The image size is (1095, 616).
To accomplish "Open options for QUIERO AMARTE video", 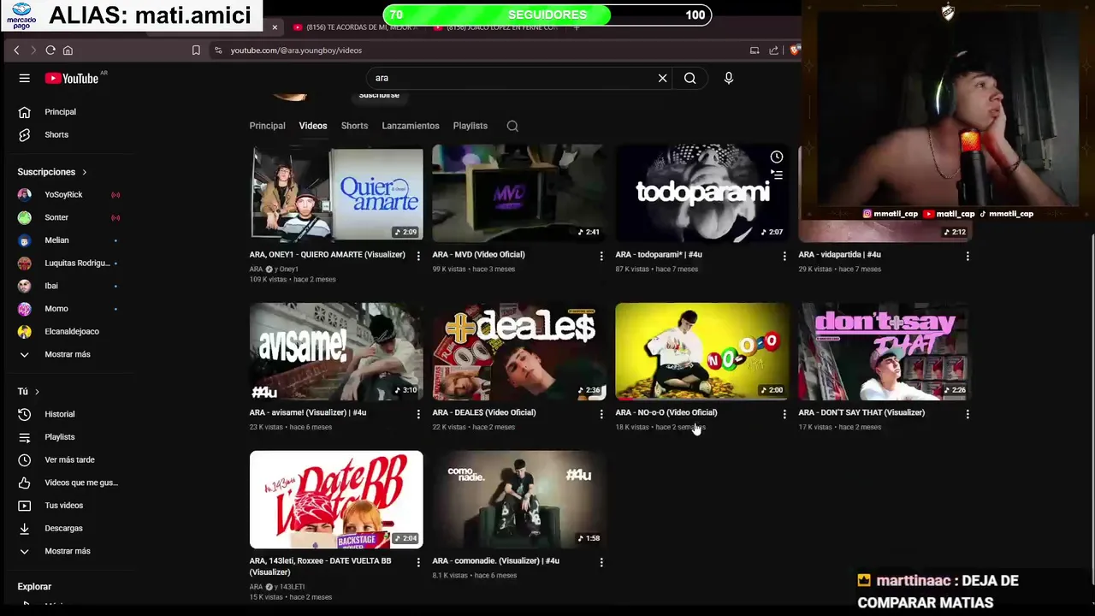I will click(418, 256).
